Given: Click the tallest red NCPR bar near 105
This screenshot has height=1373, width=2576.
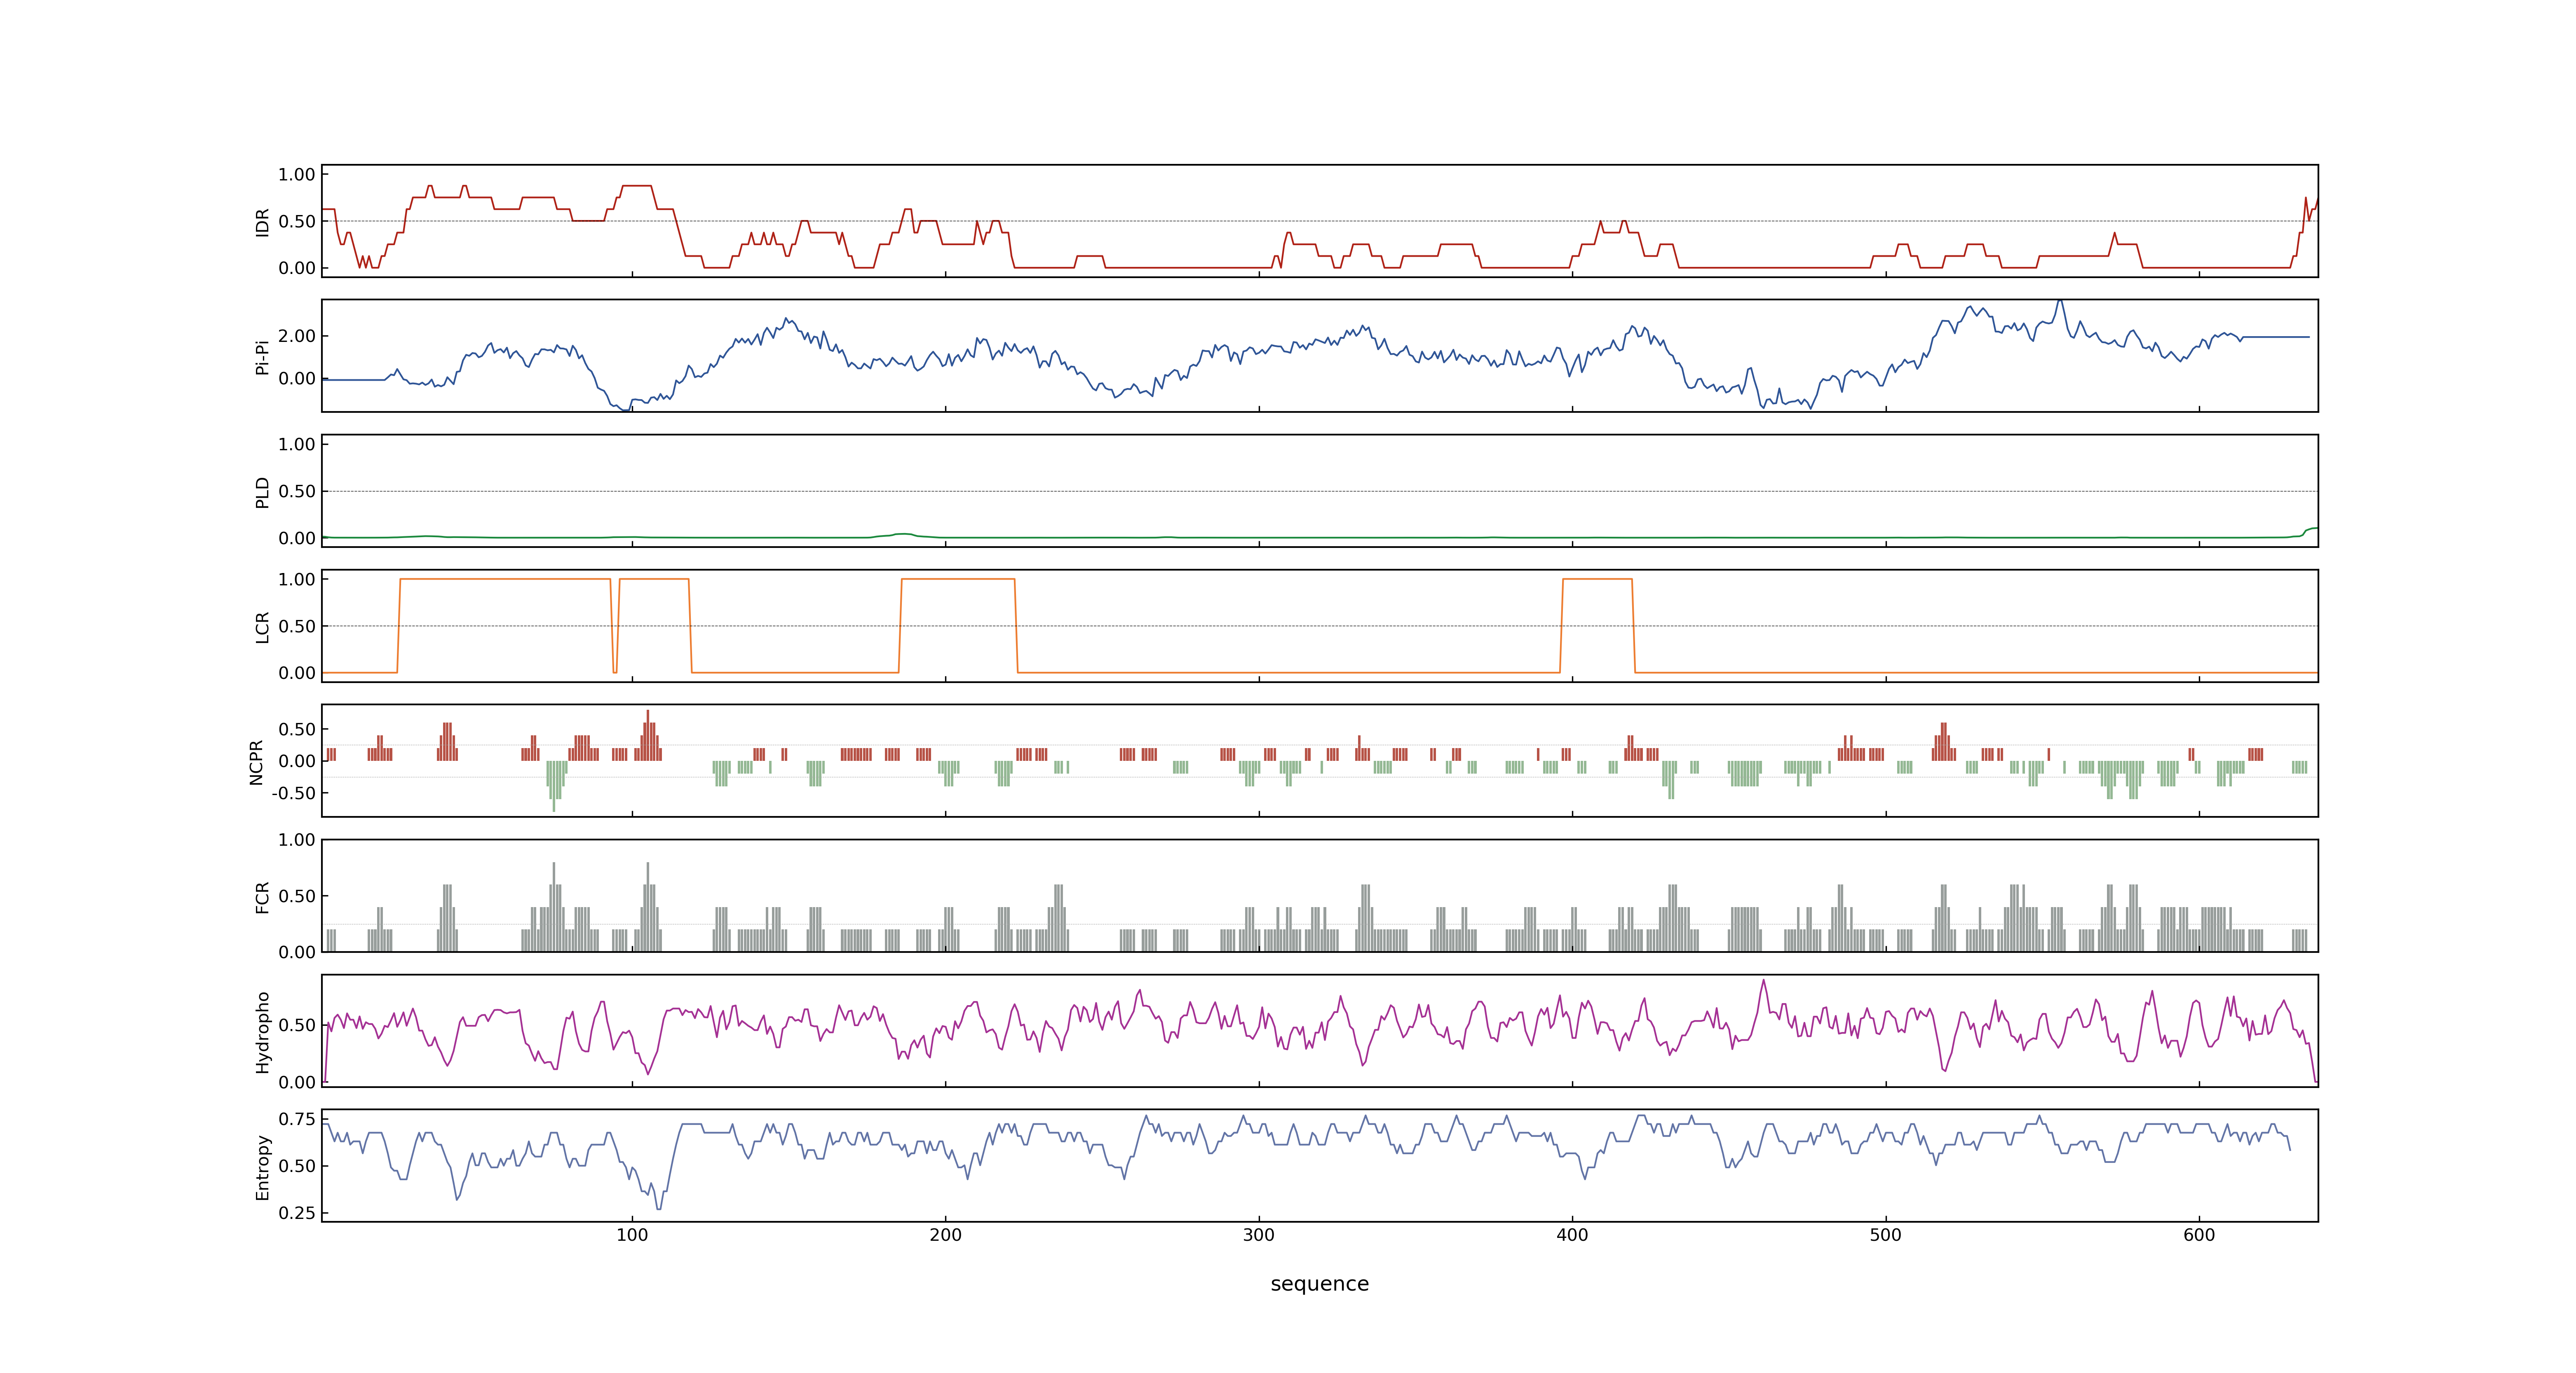Looking at the screenshot, I should (648, 735).
